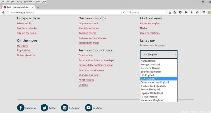Choose España (Castellano) option
Screen dimensions: 211x113
[159, 93]
